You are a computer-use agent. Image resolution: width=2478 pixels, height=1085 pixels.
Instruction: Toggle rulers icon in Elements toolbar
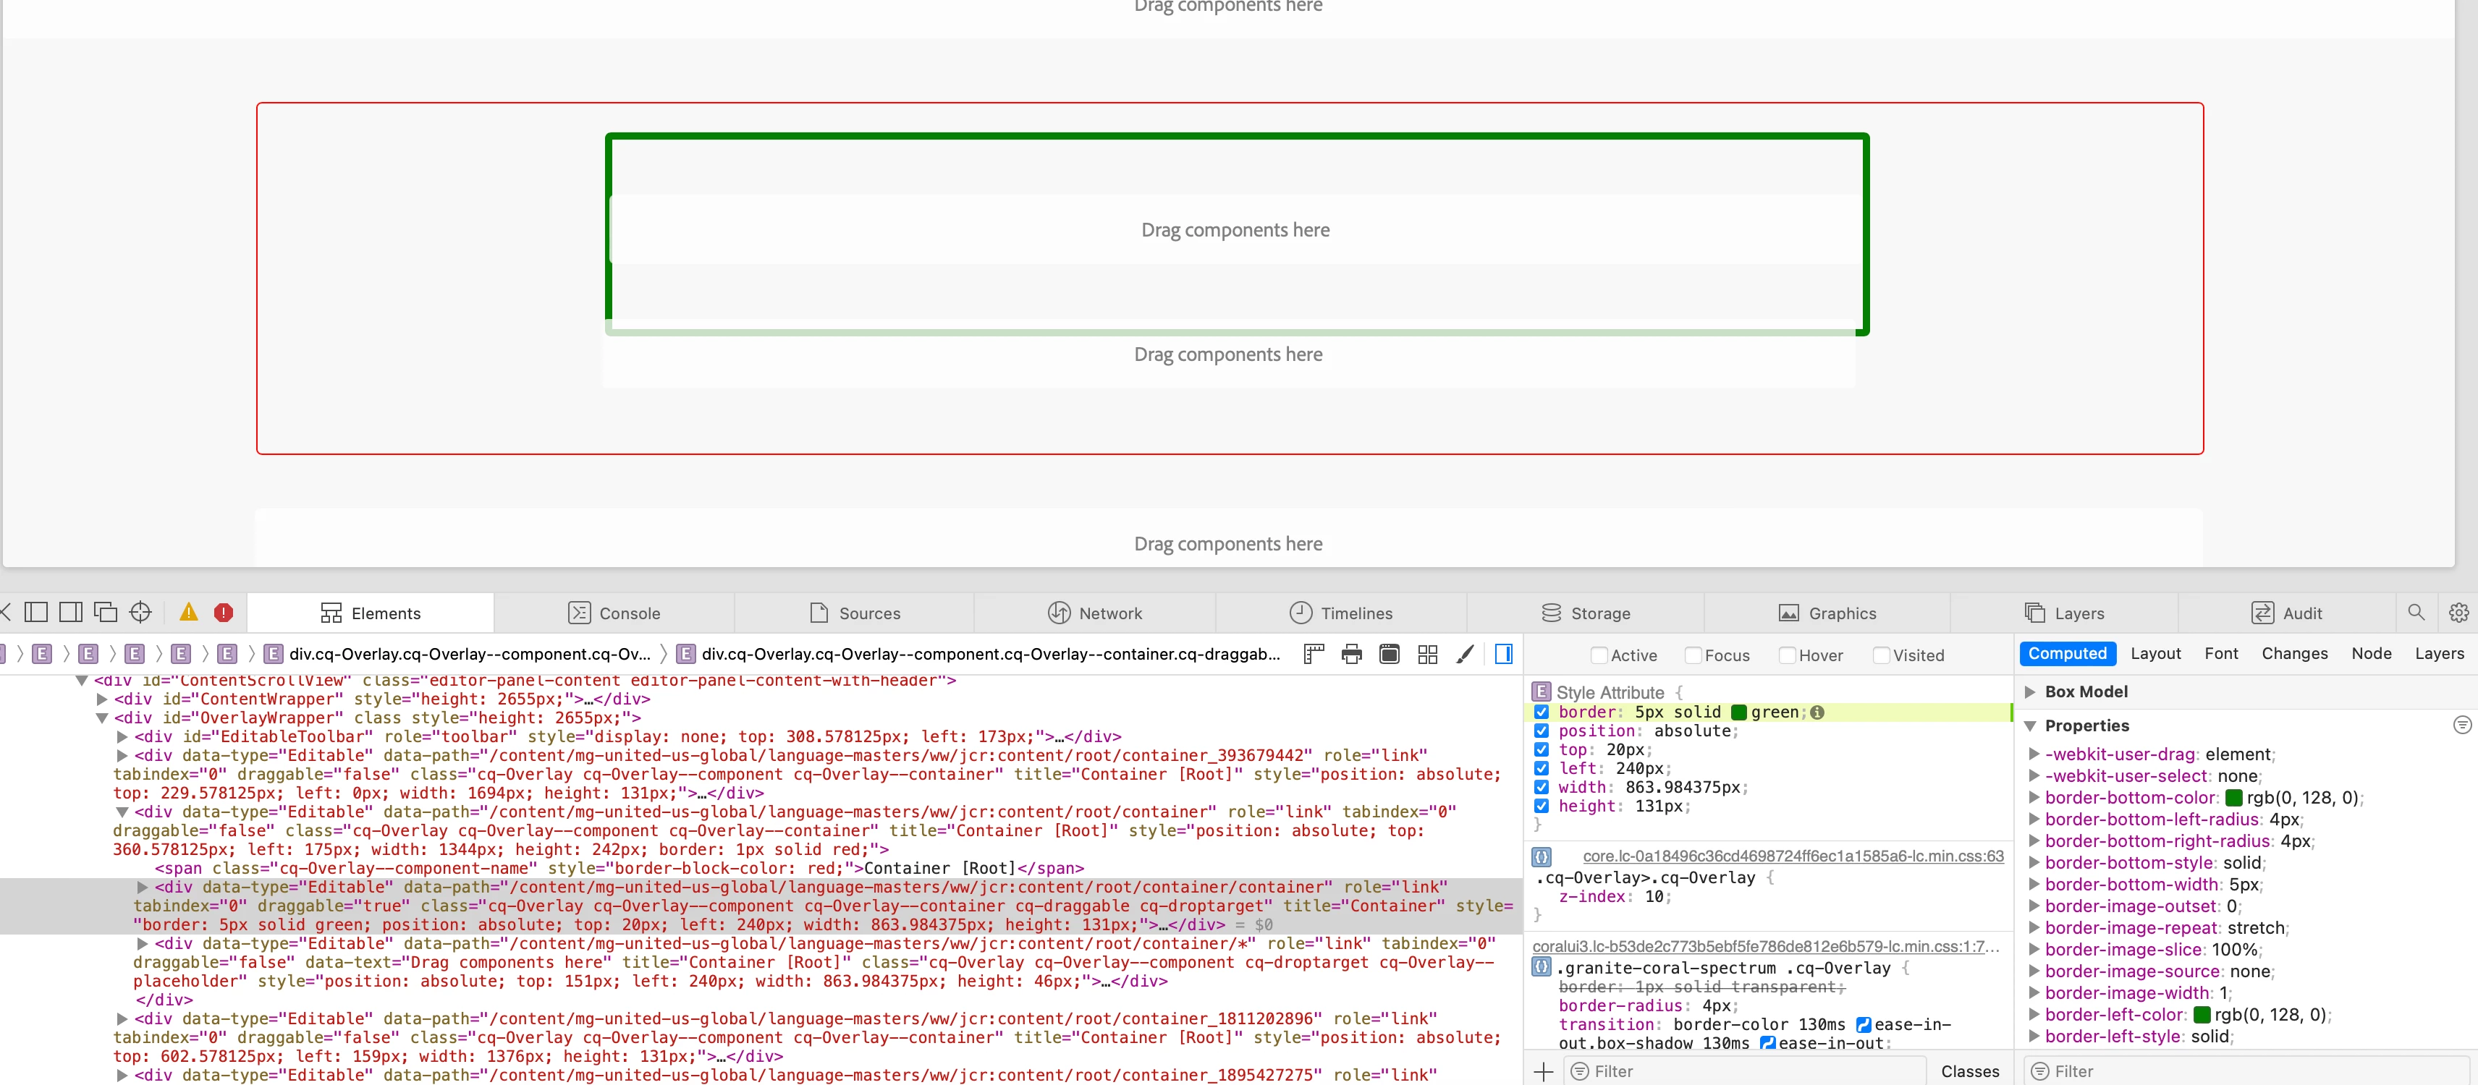click(x=1314, y=655)
